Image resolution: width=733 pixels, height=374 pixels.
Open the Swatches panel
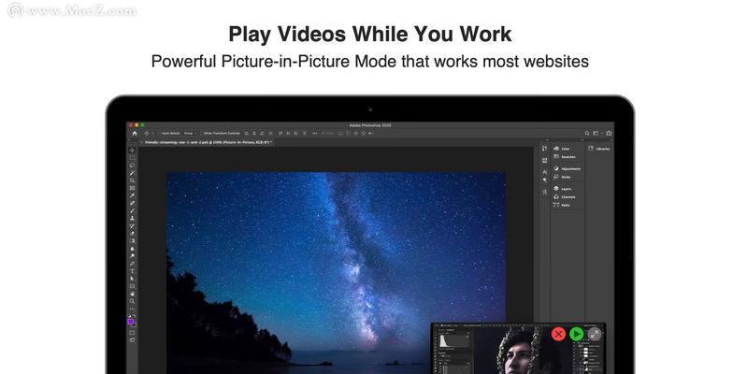(565, 157)
